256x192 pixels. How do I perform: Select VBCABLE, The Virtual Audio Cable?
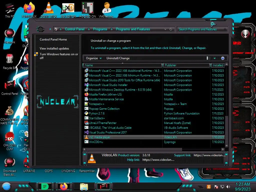[x=154, y=128]
